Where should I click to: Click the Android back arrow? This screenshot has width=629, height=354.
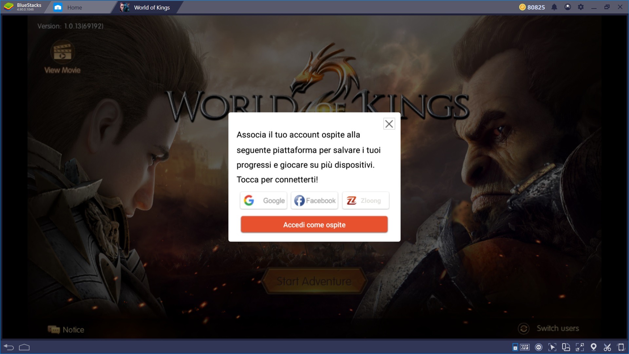[9, 347]
